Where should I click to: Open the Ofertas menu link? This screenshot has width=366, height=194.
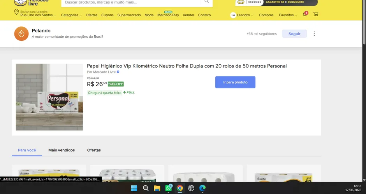pyautogui.click(x=91, y=15)
